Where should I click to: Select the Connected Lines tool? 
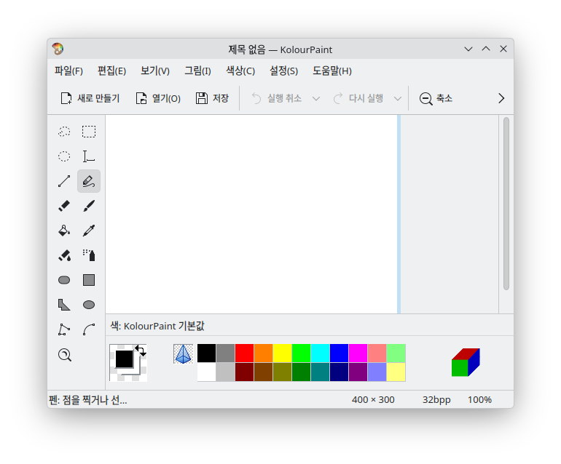click(x=64, y=329)
